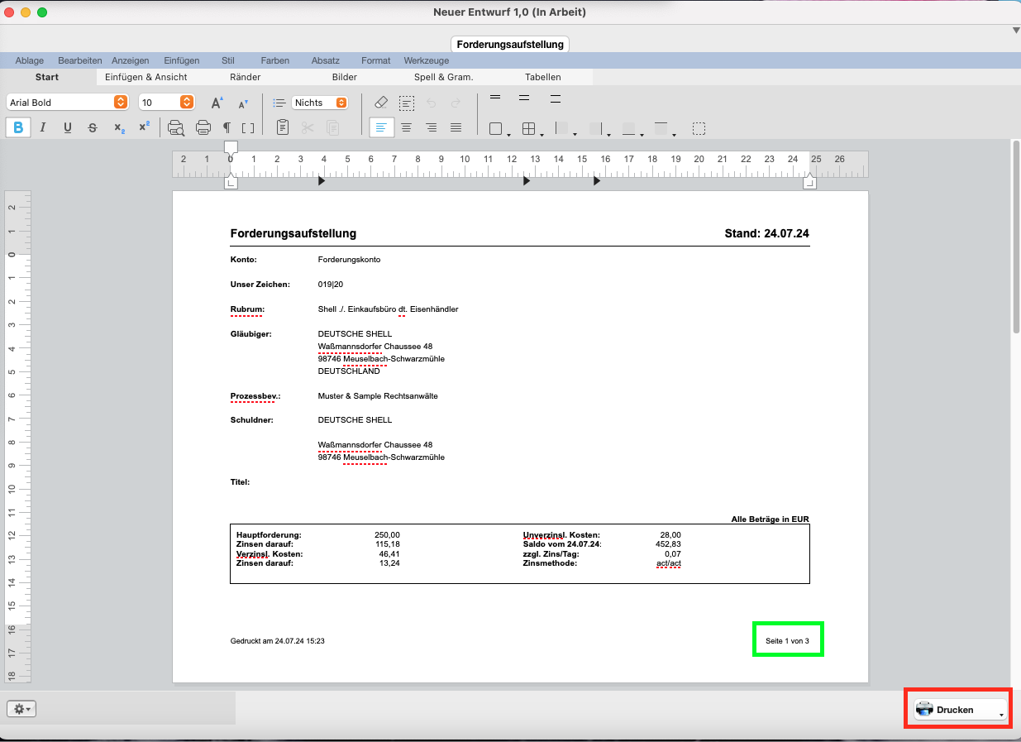This screenshot has height=742, width=1021.
Task: Open the Absatz menu
Action: coord(326,60)
